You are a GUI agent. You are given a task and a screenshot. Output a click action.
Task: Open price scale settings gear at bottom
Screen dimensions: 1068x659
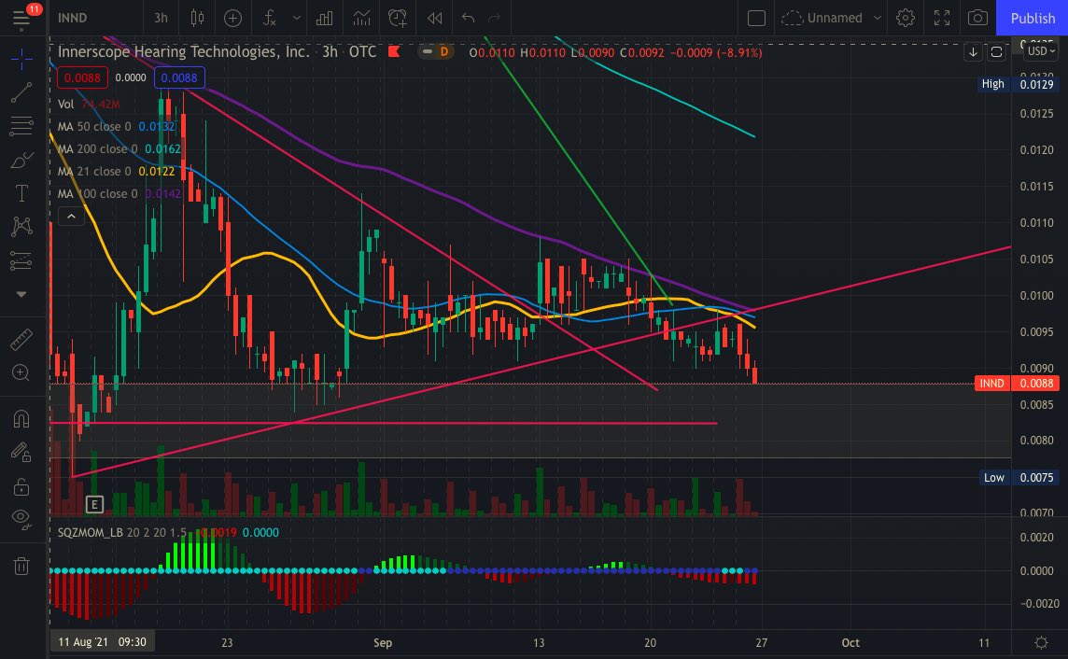pyautogui.click(x=1041, y=642)
